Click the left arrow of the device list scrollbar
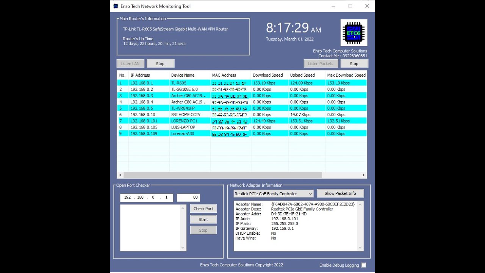This screenshot has height=273, width=485. pyautogui.click(x=120, y=175)
